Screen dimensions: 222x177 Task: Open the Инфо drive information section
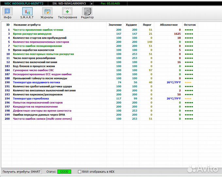(7, 13)
